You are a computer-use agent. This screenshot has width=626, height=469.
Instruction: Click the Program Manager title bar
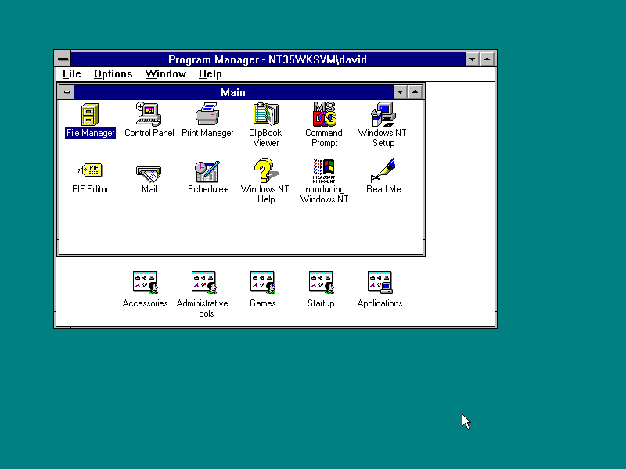coord(268,59)
